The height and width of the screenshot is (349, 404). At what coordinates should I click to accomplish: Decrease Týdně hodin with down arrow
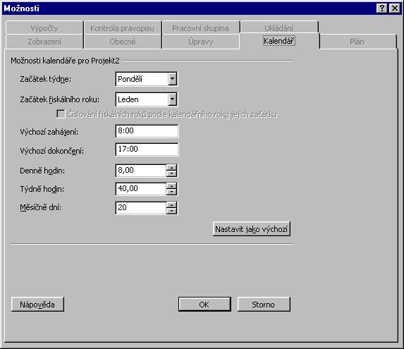pyautogui.click(x=171, y=192)
